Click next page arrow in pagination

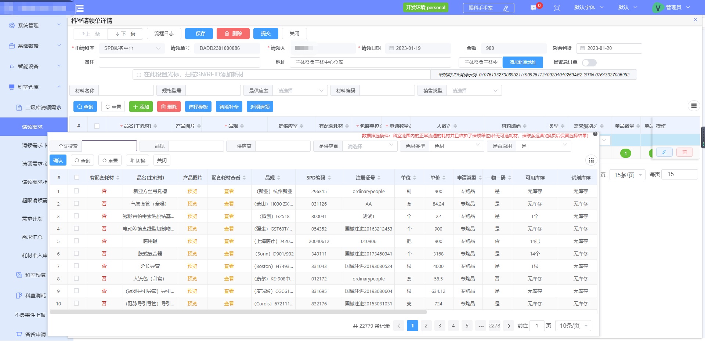(508, 326)
